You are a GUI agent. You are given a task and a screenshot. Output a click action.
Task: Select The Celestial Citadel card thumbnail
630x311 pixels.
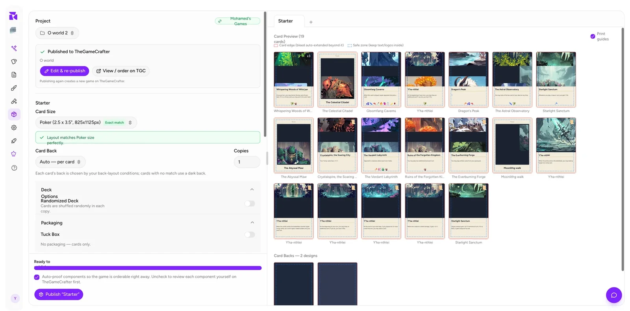coord(337,79)
